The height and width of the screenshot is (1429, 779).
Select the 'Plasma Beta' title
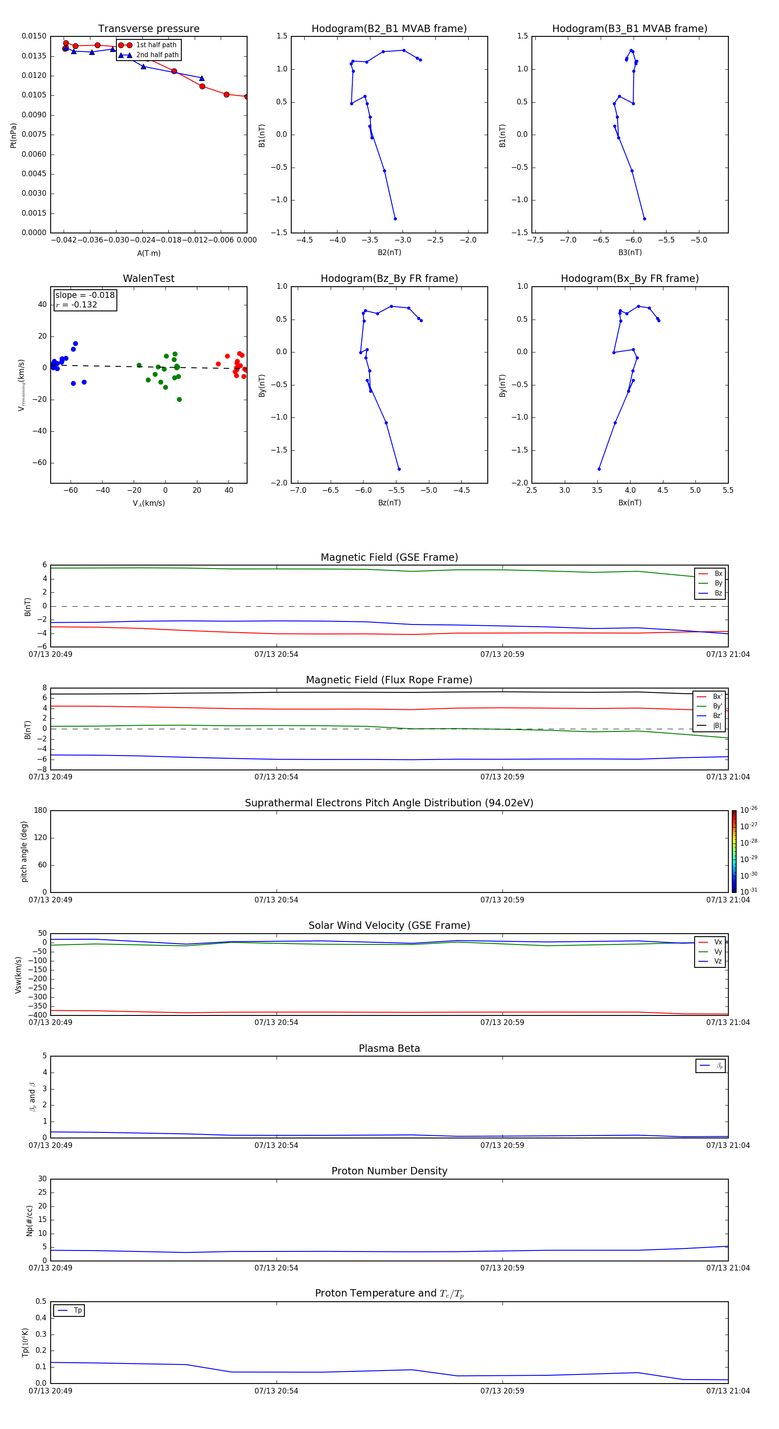tap(389, 1048)
